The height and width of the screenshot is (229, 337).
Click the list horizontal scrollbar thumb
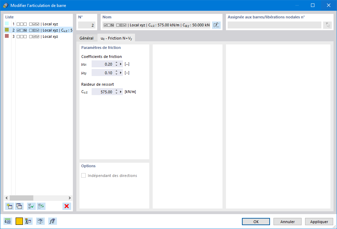tap(22, 198)
